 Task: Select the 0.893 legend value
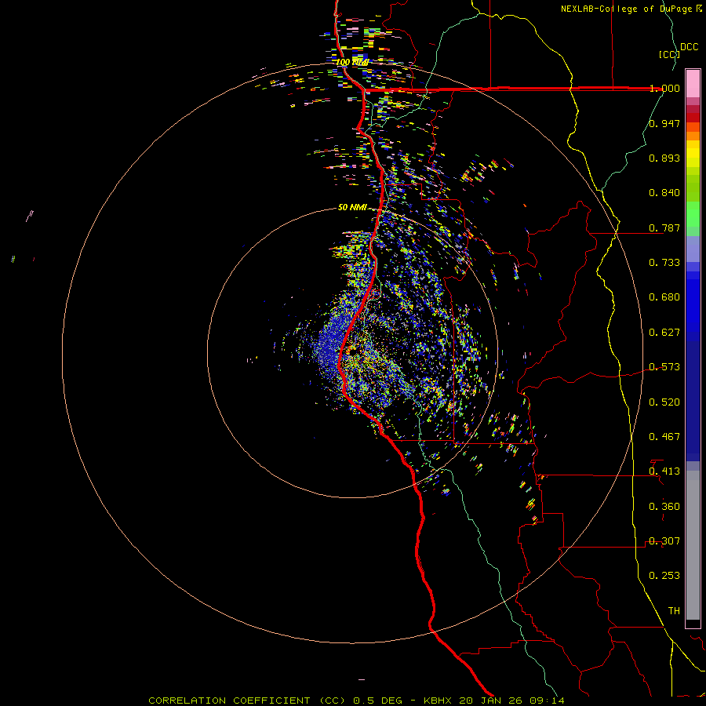664,158
